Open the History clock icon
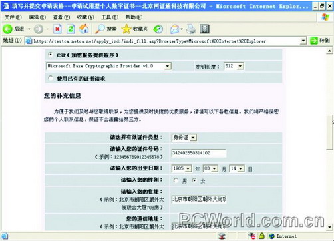 click(158, 29)
